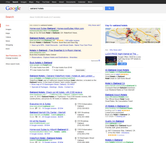The height and width of the screenshot is (143, 166).
Task: Switch to Shopping results in sidebar
Action: point(9,45)
